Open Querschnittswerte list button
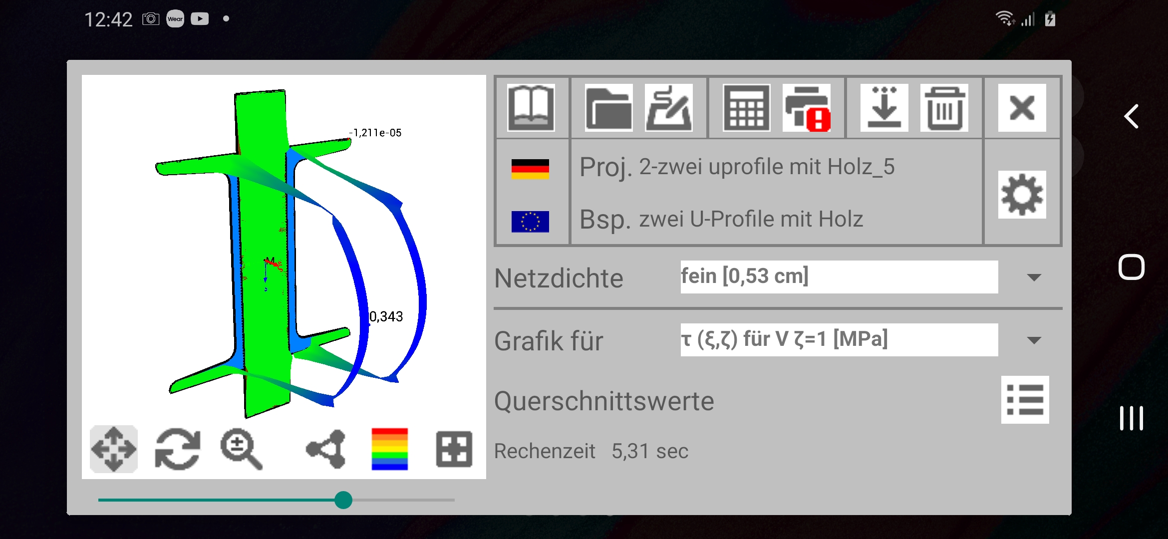The height and width of the screenshot is (539, 1168). point(1025,399)
